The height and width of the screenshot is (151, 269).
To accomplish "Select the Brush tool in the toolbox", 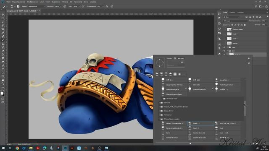I will tap(3, 40).
